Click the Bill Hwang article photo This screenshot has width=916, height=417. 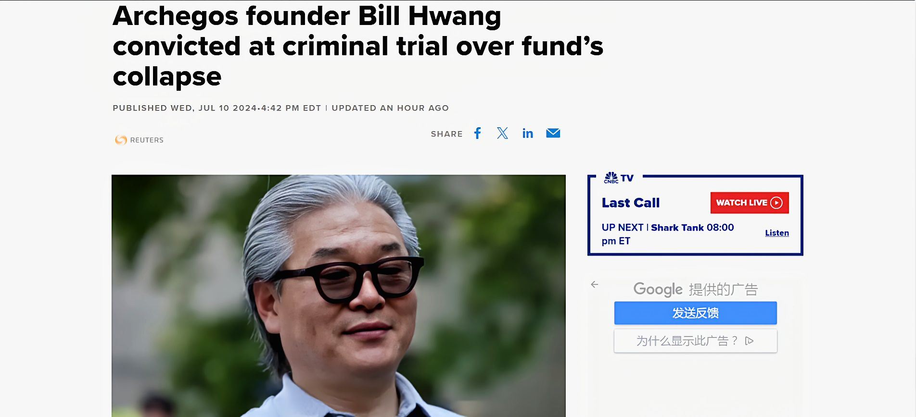(x=339, y=295)
